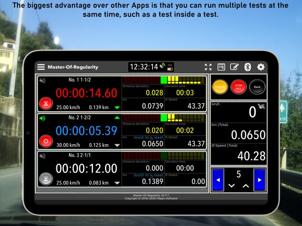Stop the hourglass timer of test No. 1
Screen dimensions: 302x226
(46, 103)
